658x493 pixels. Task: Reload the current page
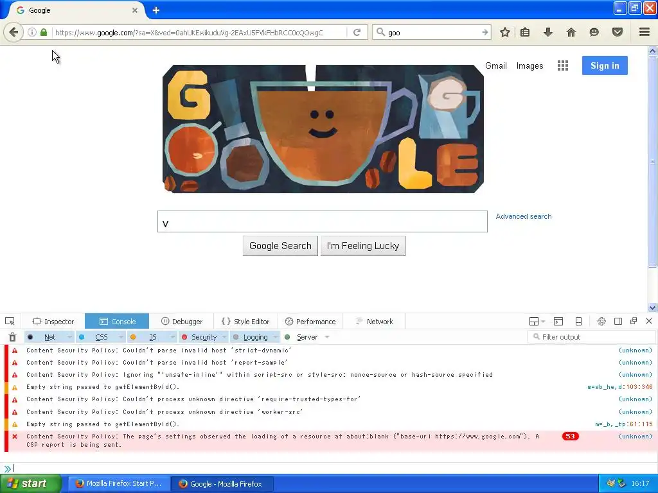pyautogui.click(x=357, y=32)
